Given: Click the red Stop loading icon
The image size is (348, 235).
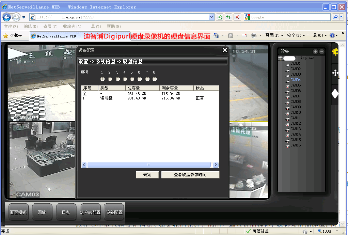Looking at the screenshot, I should coord(237,17).
